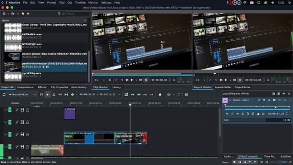The image size is (293, 165).
Task: Collapse the Volume effect chevron
Action: click(x=230, y=100)
